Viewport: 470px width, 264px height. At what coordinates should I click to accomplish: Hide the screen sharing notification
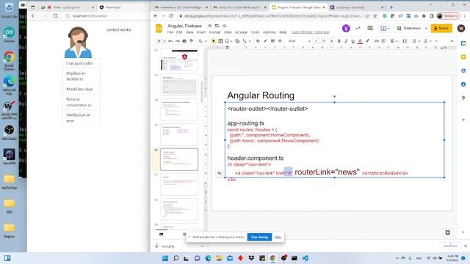278,237
